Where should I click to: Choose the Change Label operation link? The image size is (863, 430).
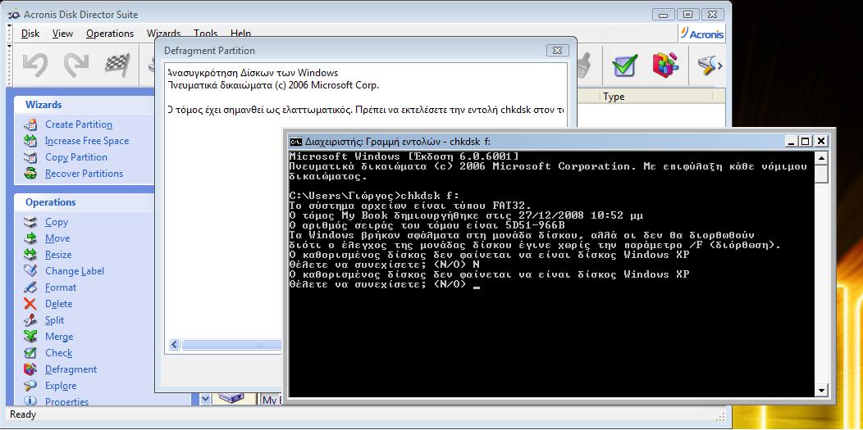(75, 271)
